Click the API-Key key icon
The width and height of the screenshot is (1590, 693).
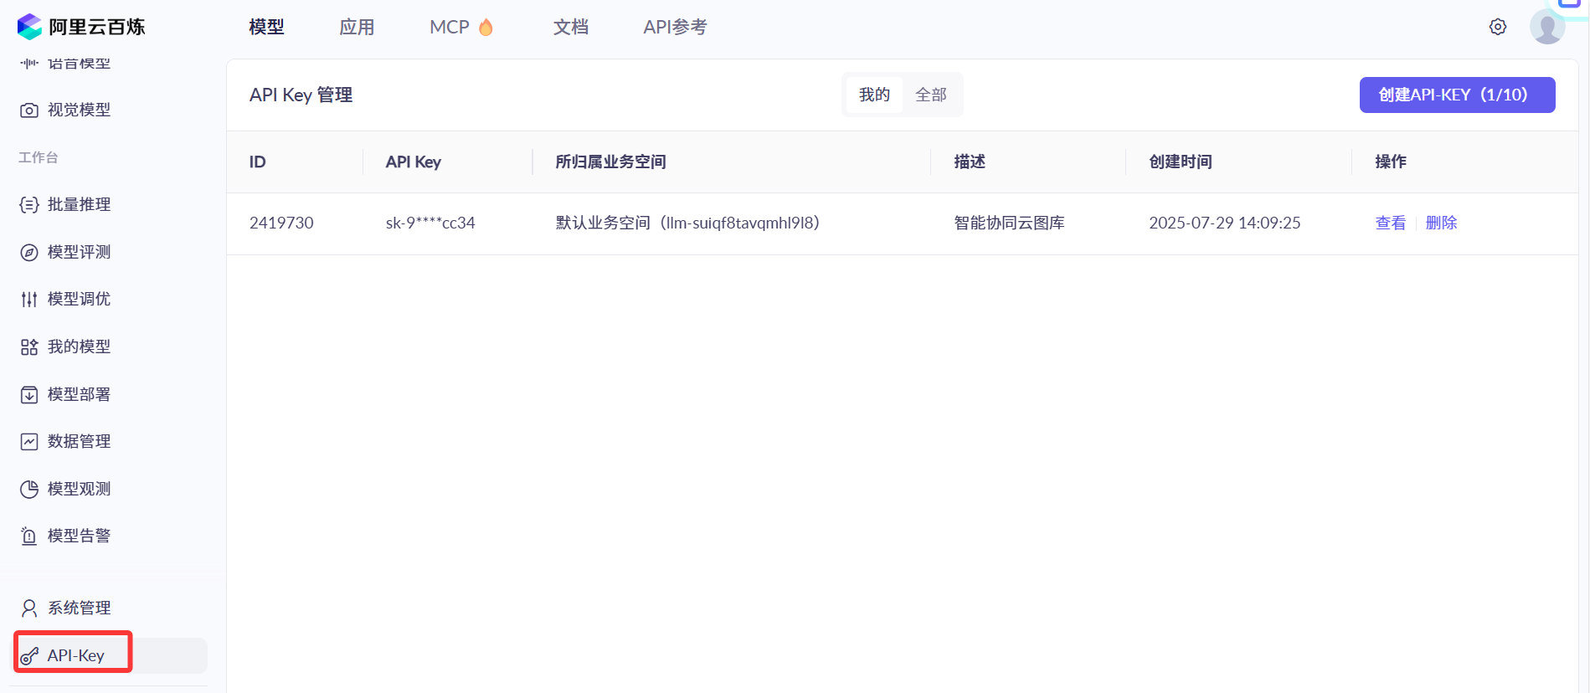[x=29, y=656]
